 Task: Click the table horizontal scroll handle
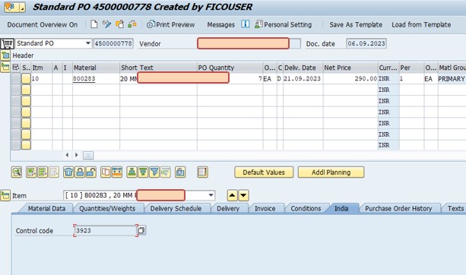[x=88, y=155]
